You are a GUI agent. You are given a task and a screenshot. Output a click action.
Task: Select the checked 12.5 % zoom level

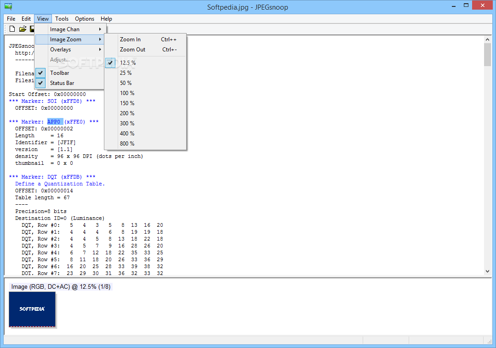tap(145, 63)
